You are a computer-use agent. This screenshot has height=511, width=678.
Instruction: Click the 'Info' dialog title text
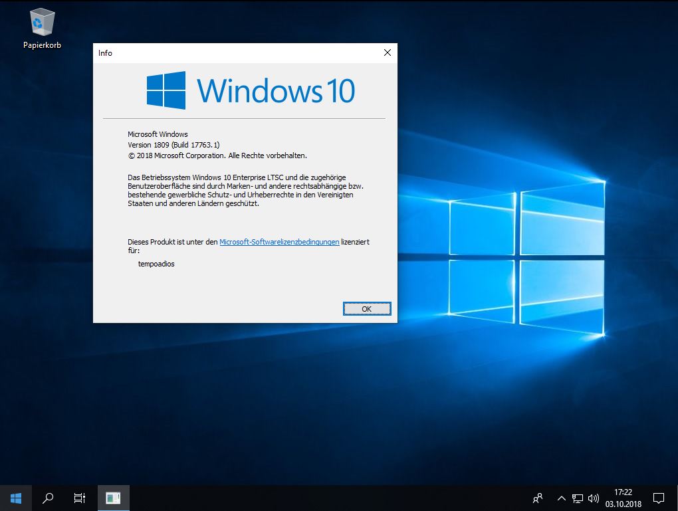(105, 53)
